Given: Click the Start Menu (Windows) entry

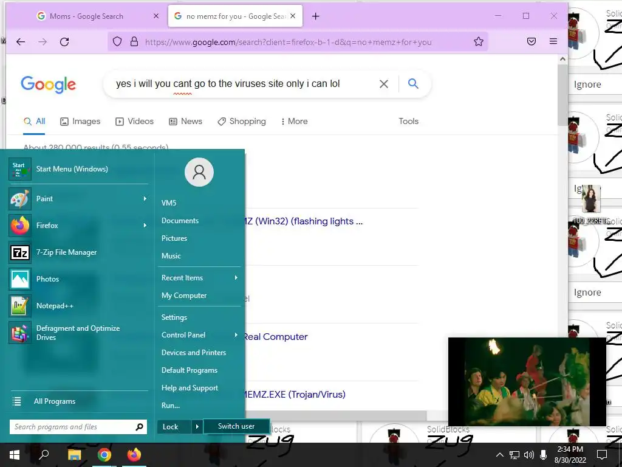Looking at the screenshot, I should 78,169.
